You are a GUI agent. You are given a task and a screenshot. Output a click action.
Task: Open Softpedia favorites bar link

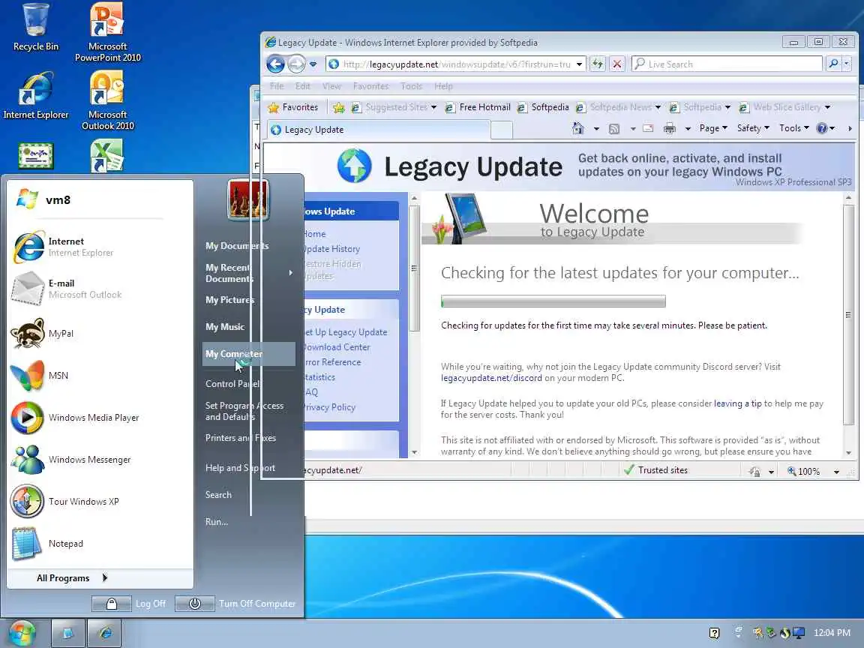tap(543, 107)
